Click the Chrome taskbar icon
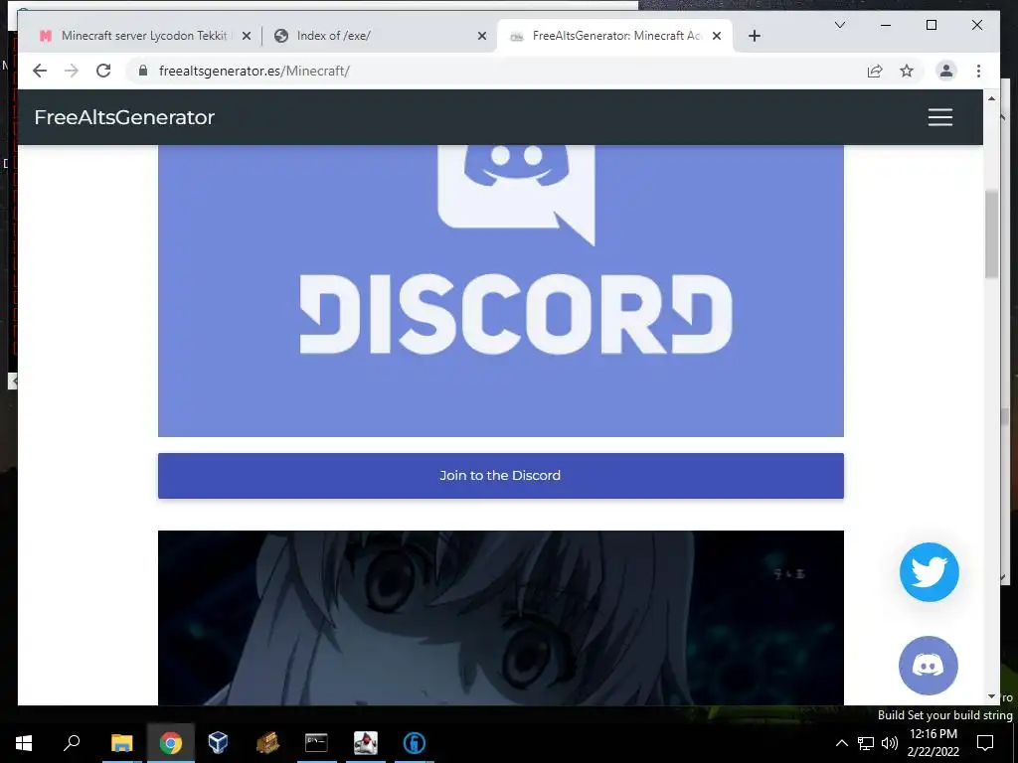Viewport: 1018px width, 763px height. 171,743
